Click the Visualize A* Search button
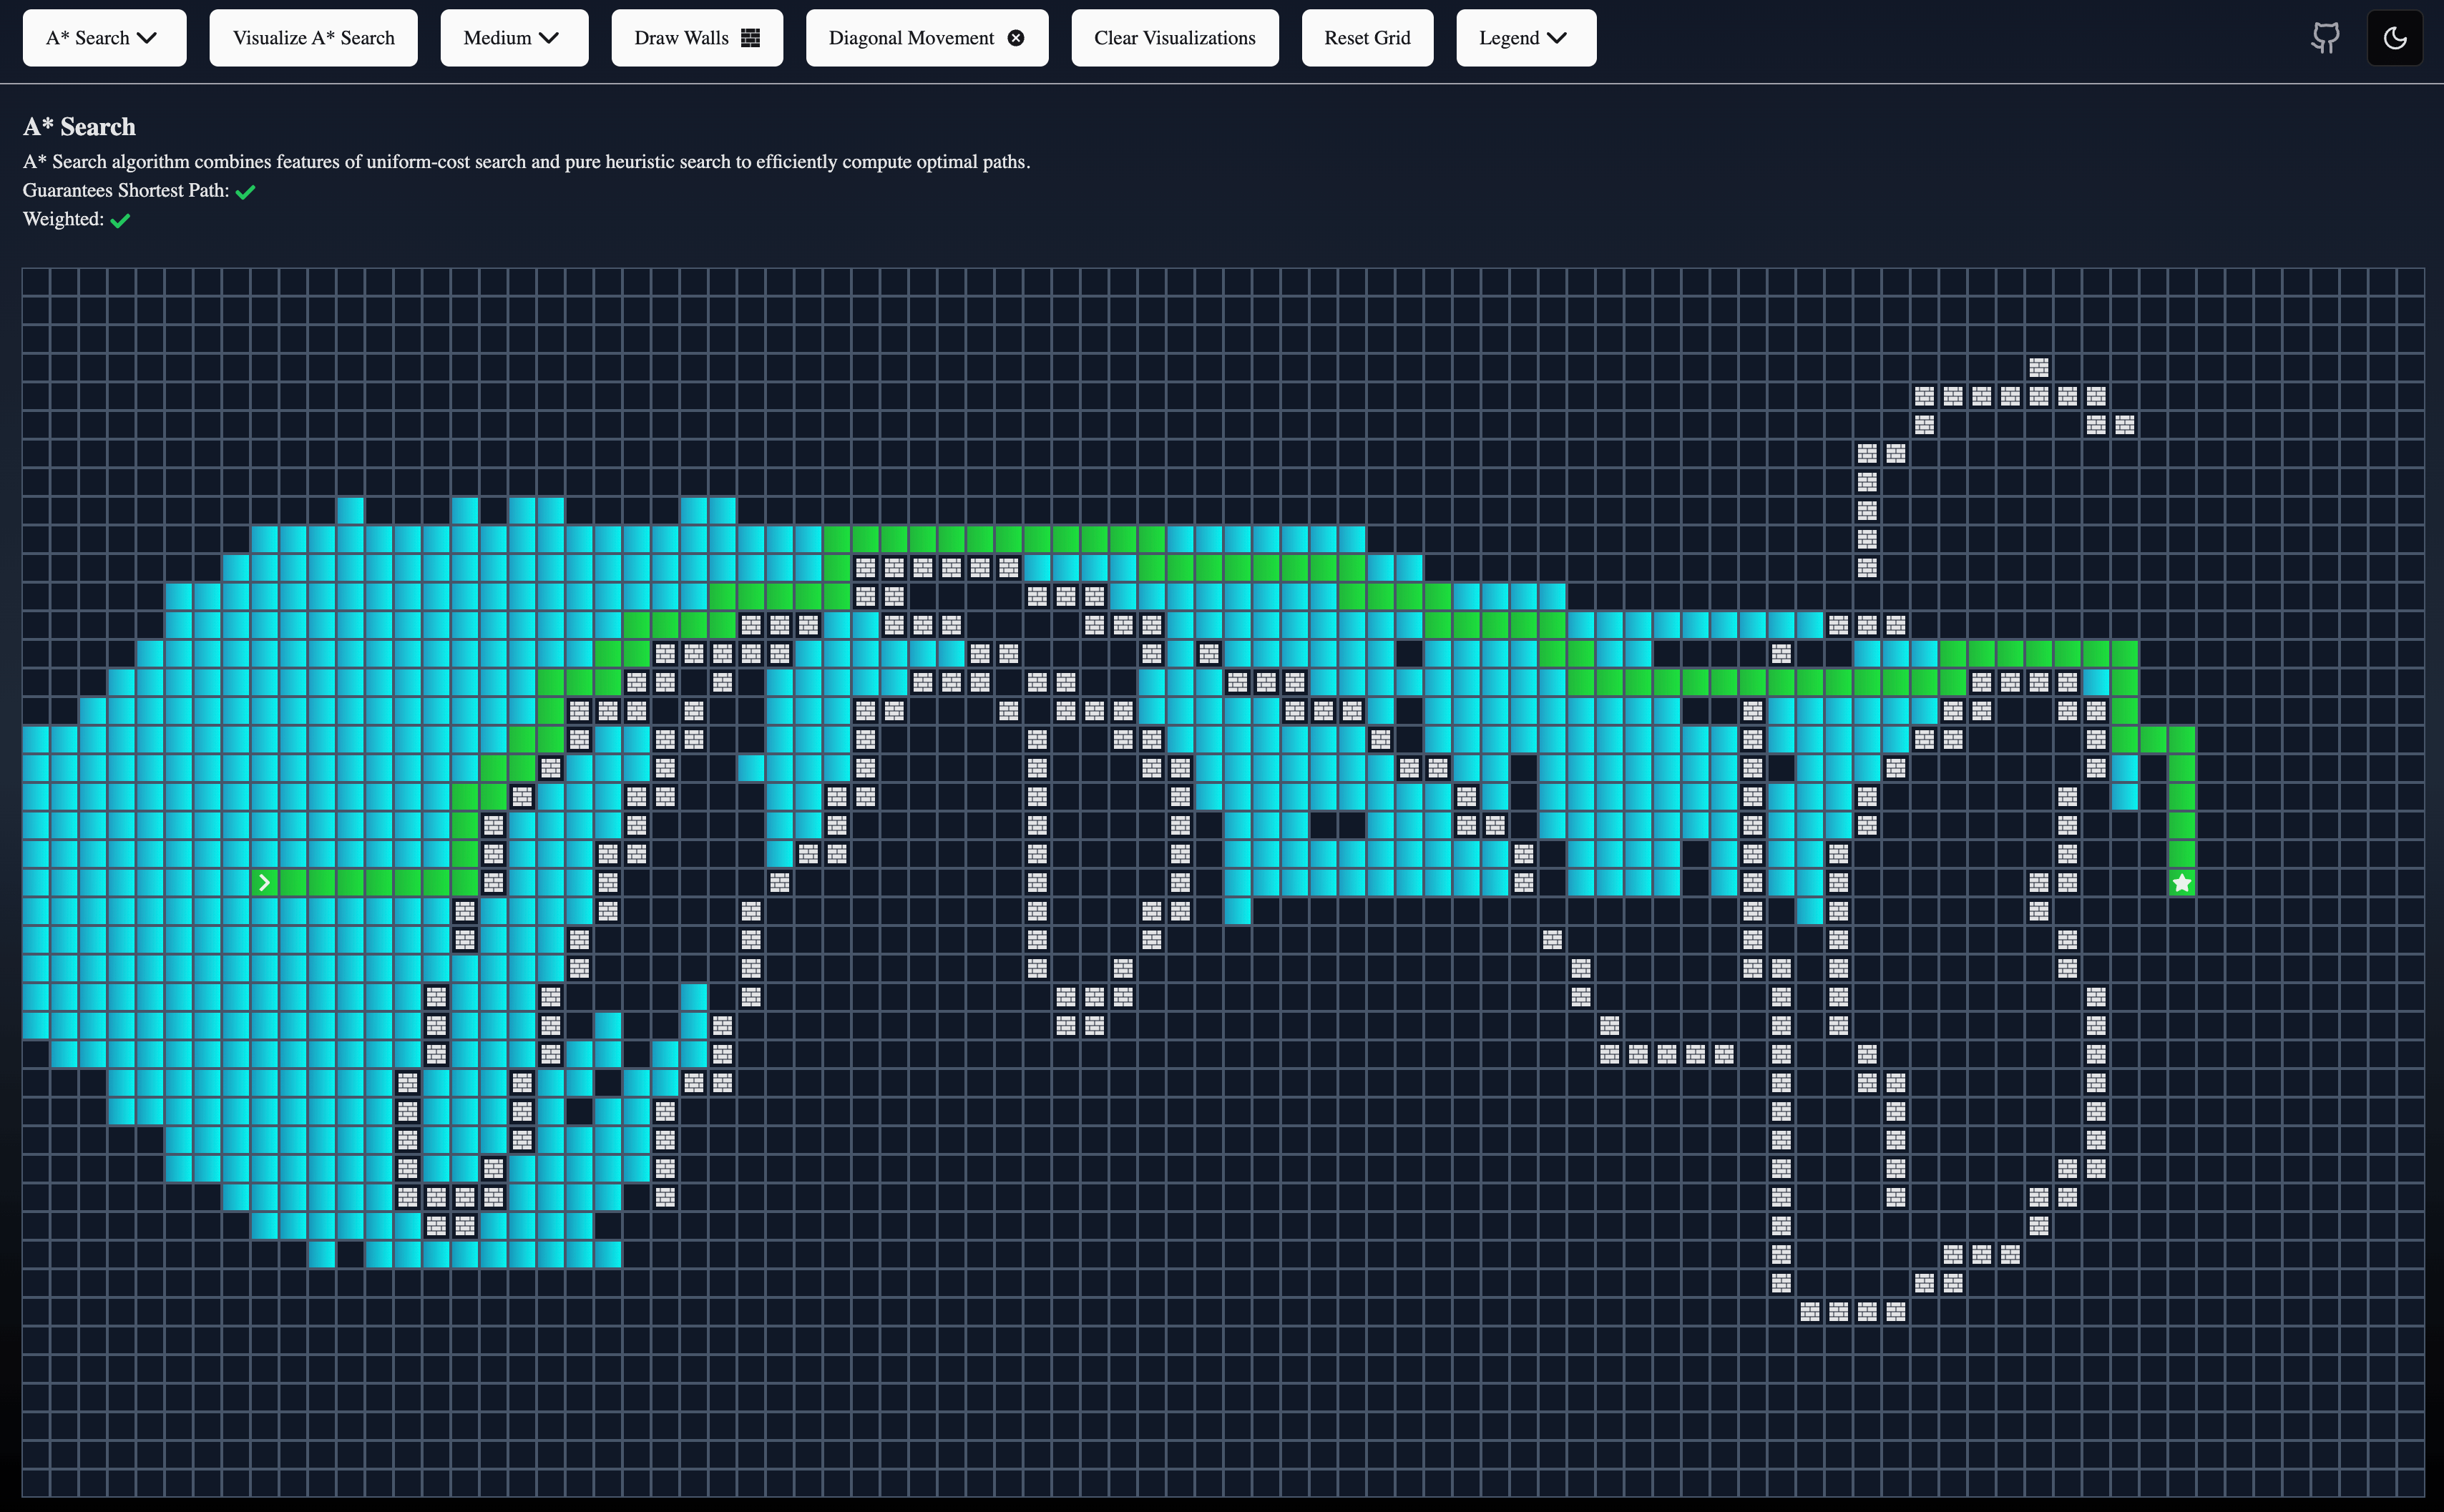Screen dimensions: 2444x1512 coord(313,36)
